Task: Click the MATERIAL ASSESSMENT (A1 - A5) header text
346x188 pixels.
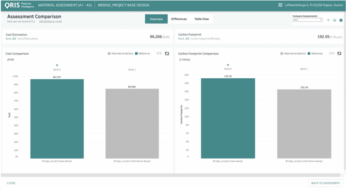Action: pos(65,5)
